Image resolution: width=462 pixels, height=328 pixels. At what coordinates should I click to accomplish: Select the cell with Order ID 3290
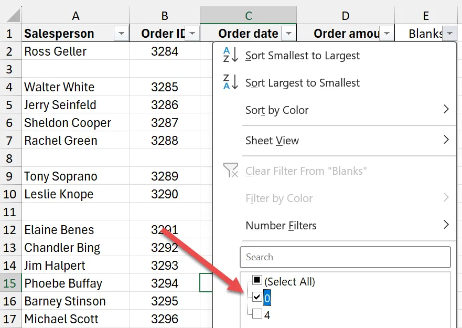tap(164, 194)
